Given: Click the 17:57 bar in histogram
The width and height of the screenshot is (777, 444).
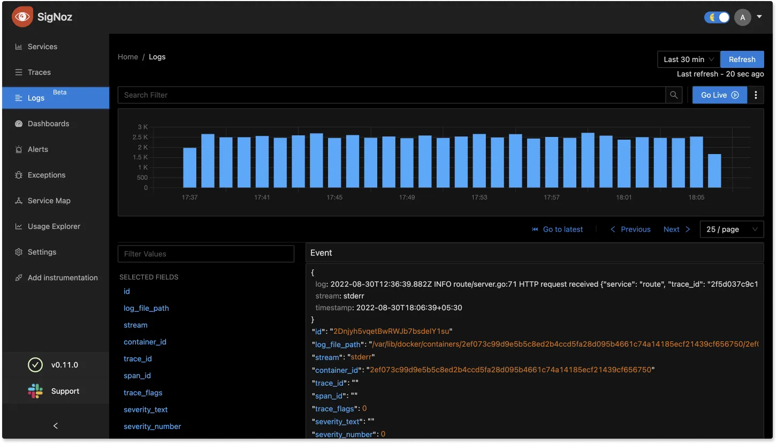Looking at the screenshot, I should [552, 163].
